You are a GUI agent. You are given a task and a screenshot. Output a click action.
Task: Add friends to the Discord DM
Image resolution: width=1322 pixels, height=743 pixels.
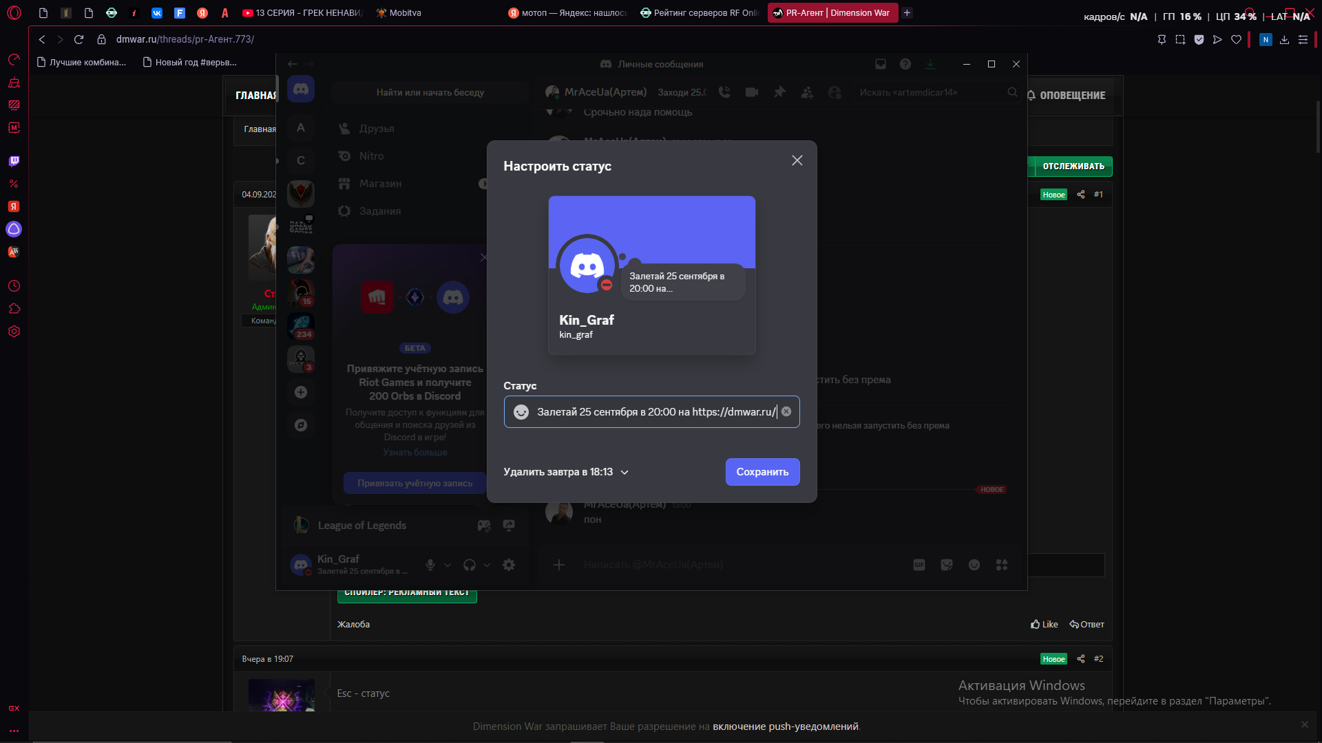807,92
